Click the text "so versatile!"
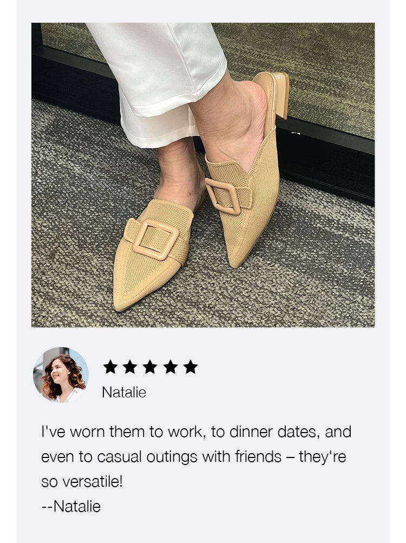The width and height of the screenshot is (406, 543). click(82, 482)
